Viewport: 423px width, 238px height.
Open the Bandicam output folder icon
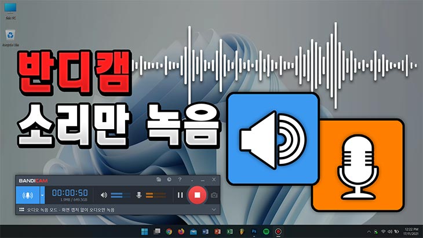pyautogui.click(x=159, y=180)
